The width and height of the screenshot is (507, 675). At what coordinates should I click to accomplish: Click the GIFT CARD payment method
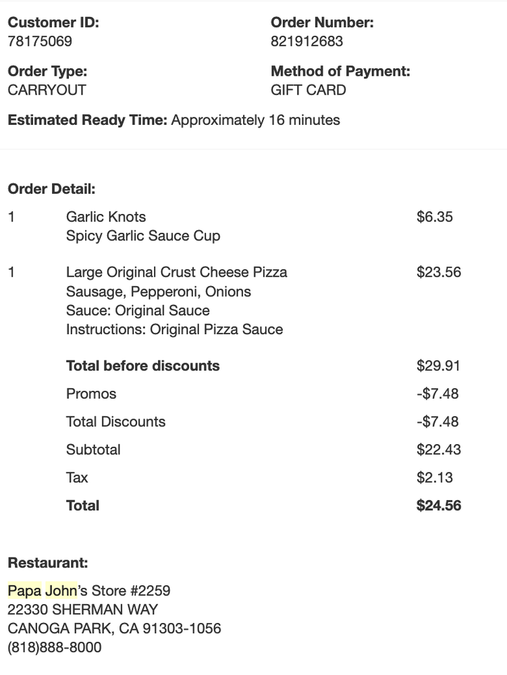point(308,90)
